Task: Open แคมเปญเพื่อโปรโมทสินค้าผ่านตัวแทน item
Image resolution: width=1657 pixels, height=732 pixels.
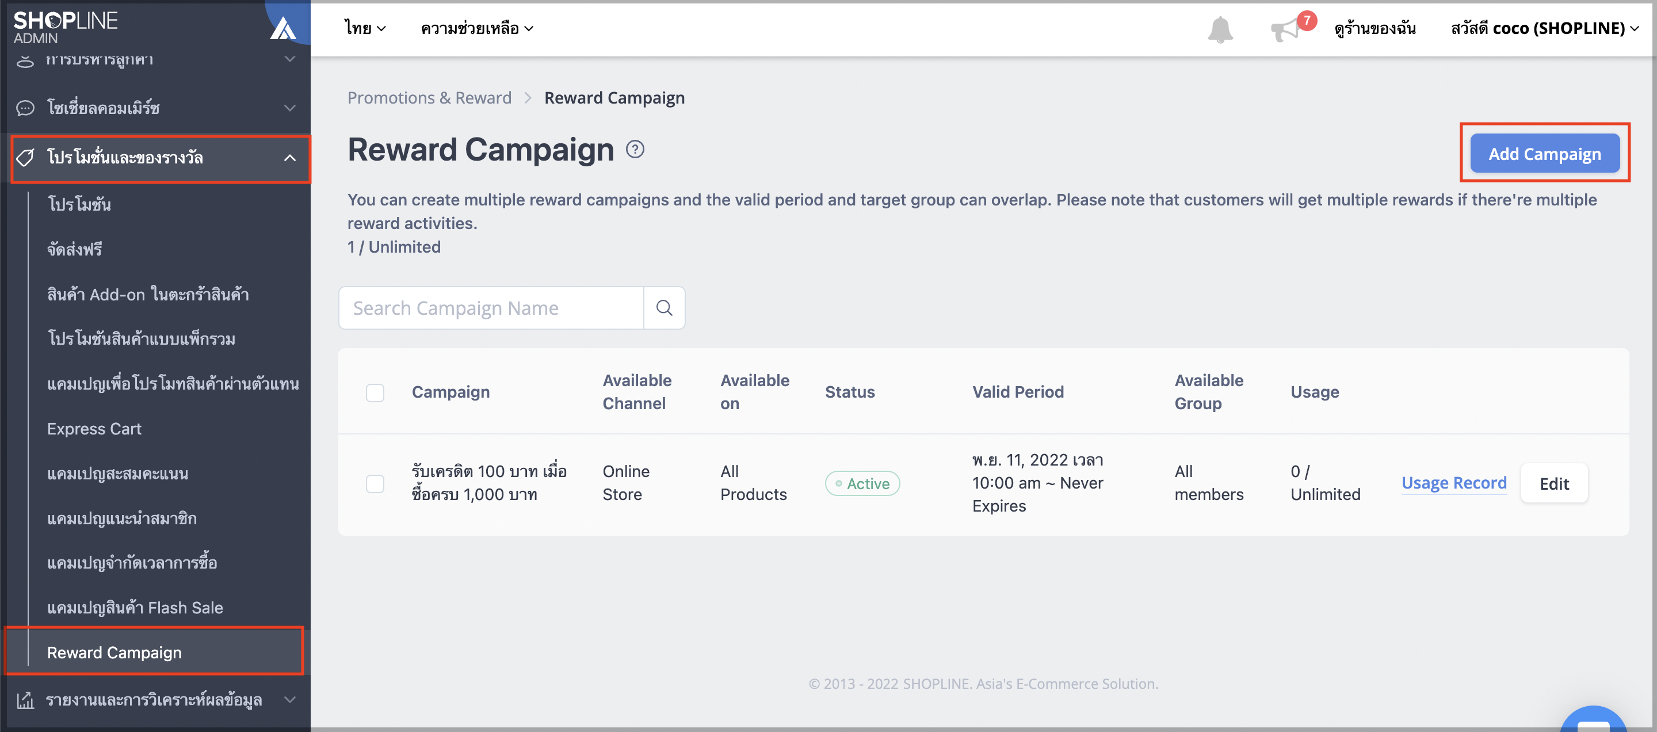Action: click(173, 384)
